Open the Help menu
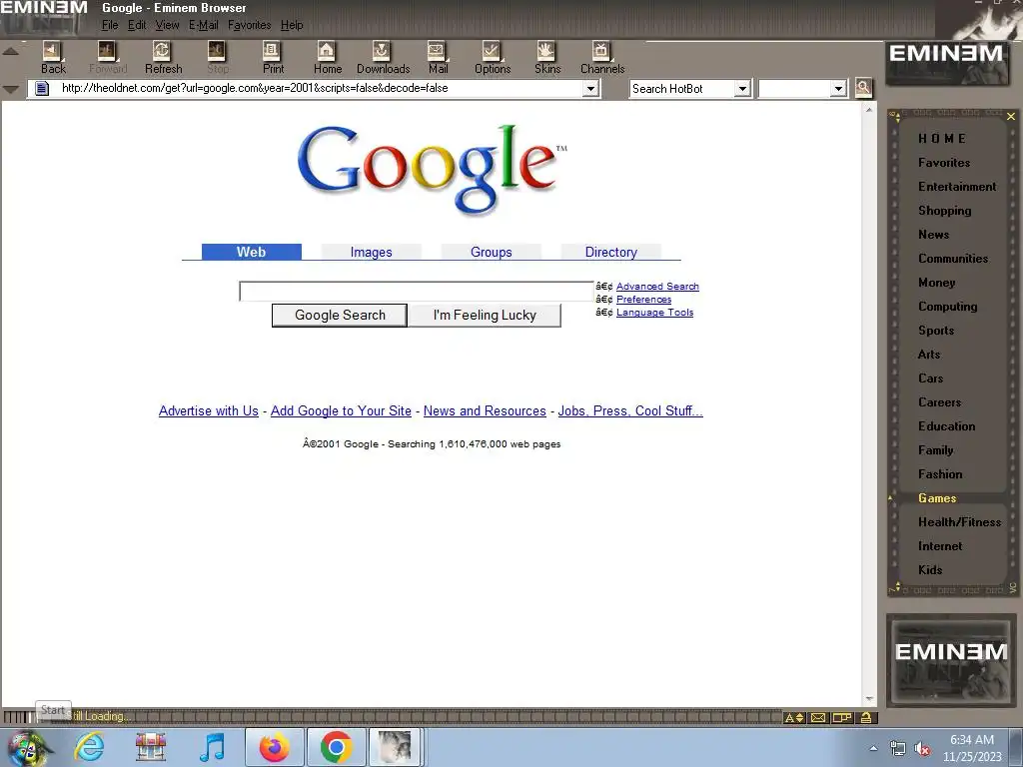This screenshot has width=1023, height=767. point(292,25)
